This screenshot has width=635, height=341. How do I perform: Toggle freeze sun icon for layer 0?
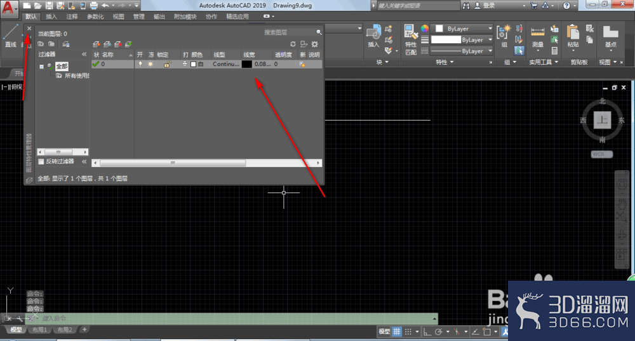(150, 64)
